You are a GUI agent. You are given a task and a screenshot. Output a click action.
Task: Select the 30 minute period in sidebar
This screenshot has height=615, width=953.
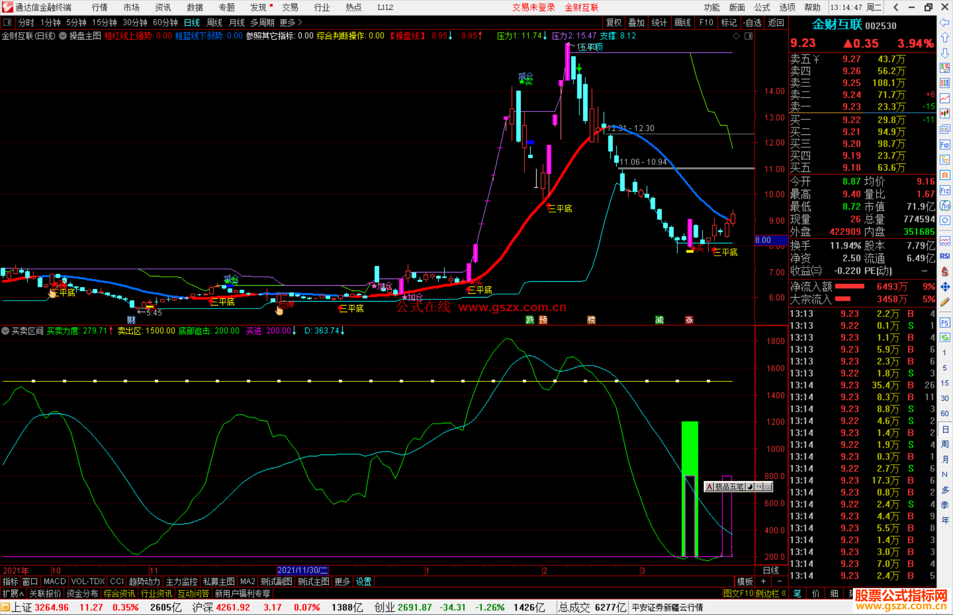[x=945, y=399]
